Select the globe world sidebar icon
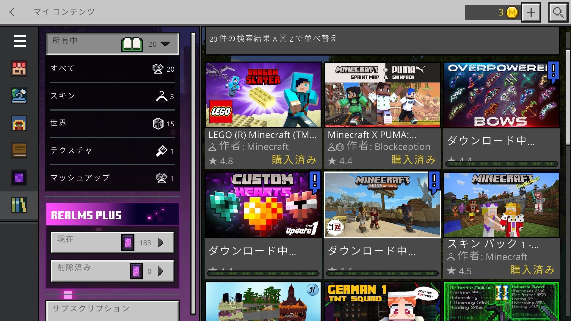The image size is (571, 321). (19, 95)
